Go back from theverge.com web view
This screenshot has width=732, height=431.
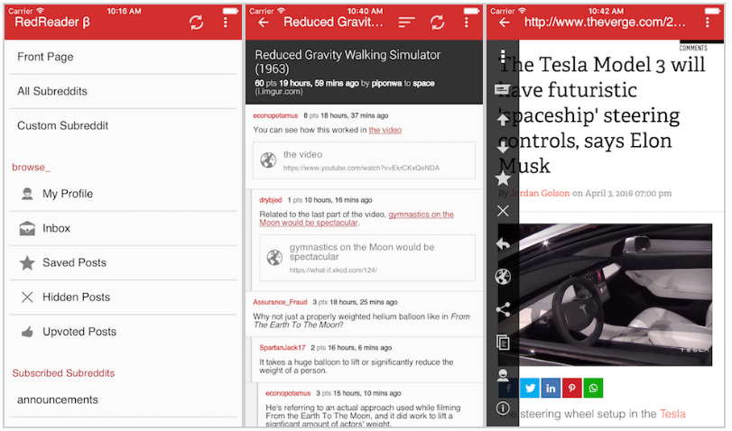tap(505, 22)
